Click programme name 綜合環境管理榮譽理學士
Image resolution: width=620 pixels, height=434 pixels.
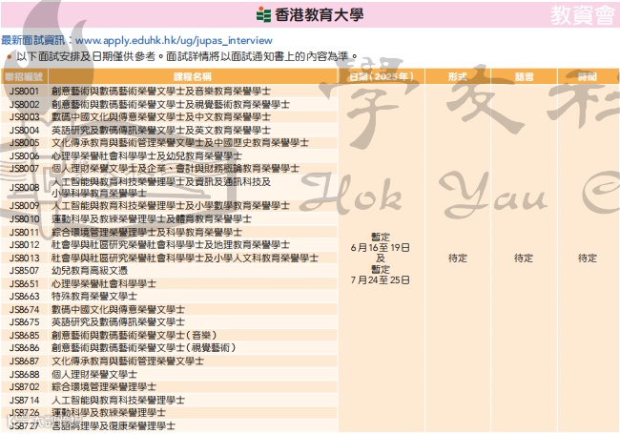coord(104,386)
